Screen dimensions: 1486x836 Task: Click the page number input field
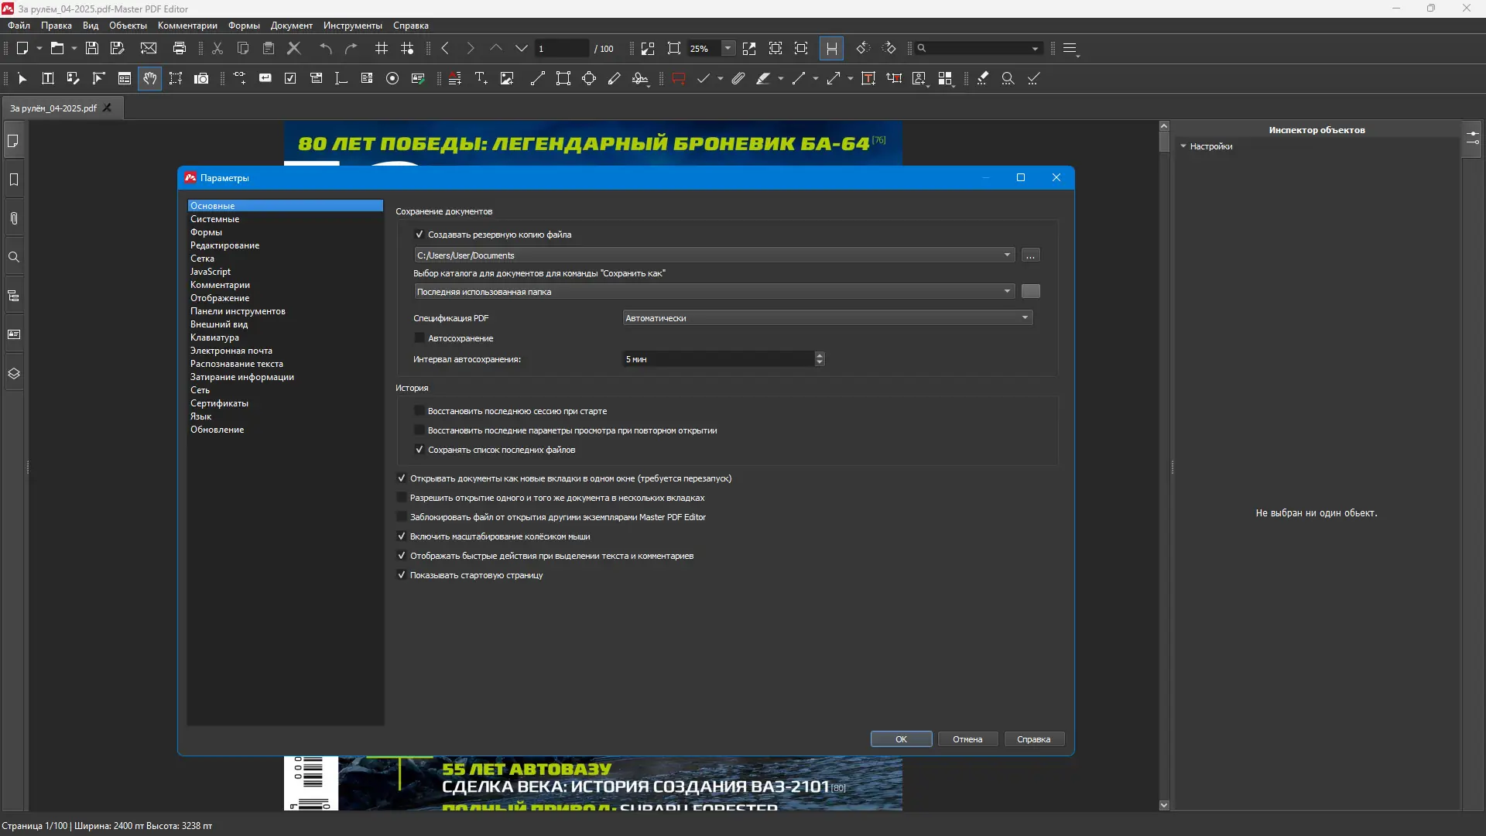[562, 48]
